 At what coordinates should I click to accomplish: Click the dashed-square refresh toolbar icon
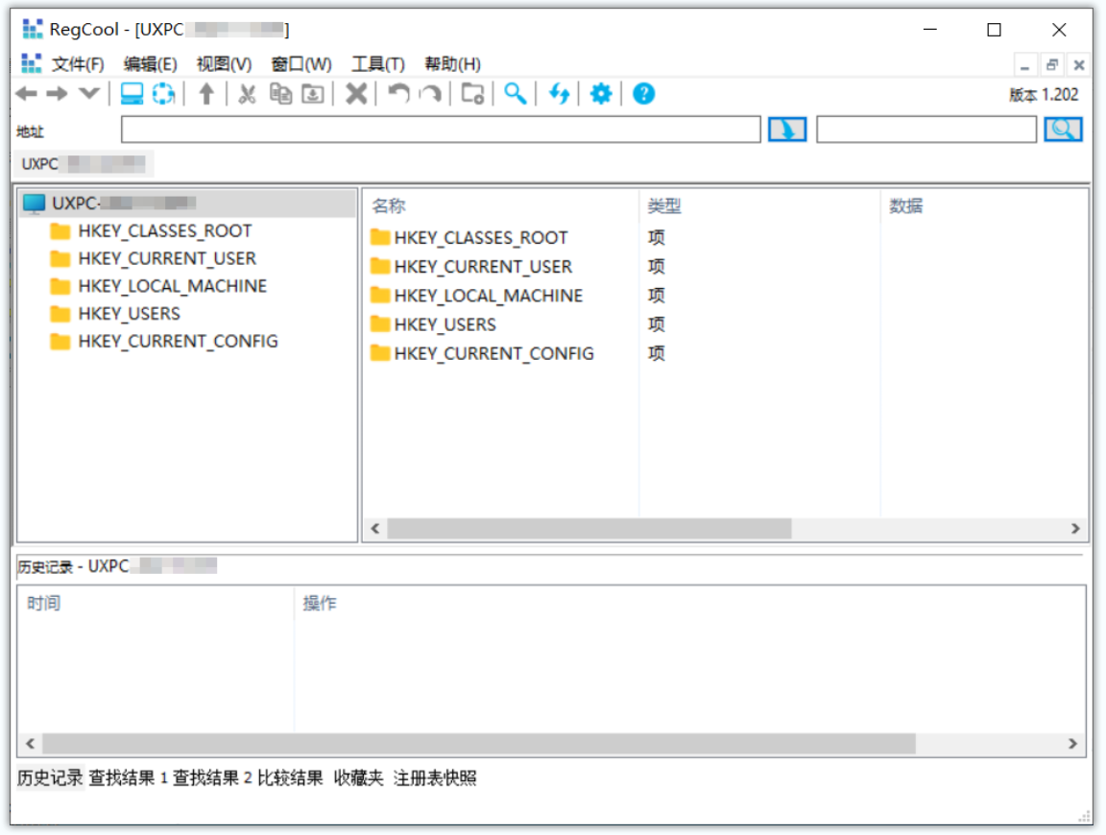(163, 93)
